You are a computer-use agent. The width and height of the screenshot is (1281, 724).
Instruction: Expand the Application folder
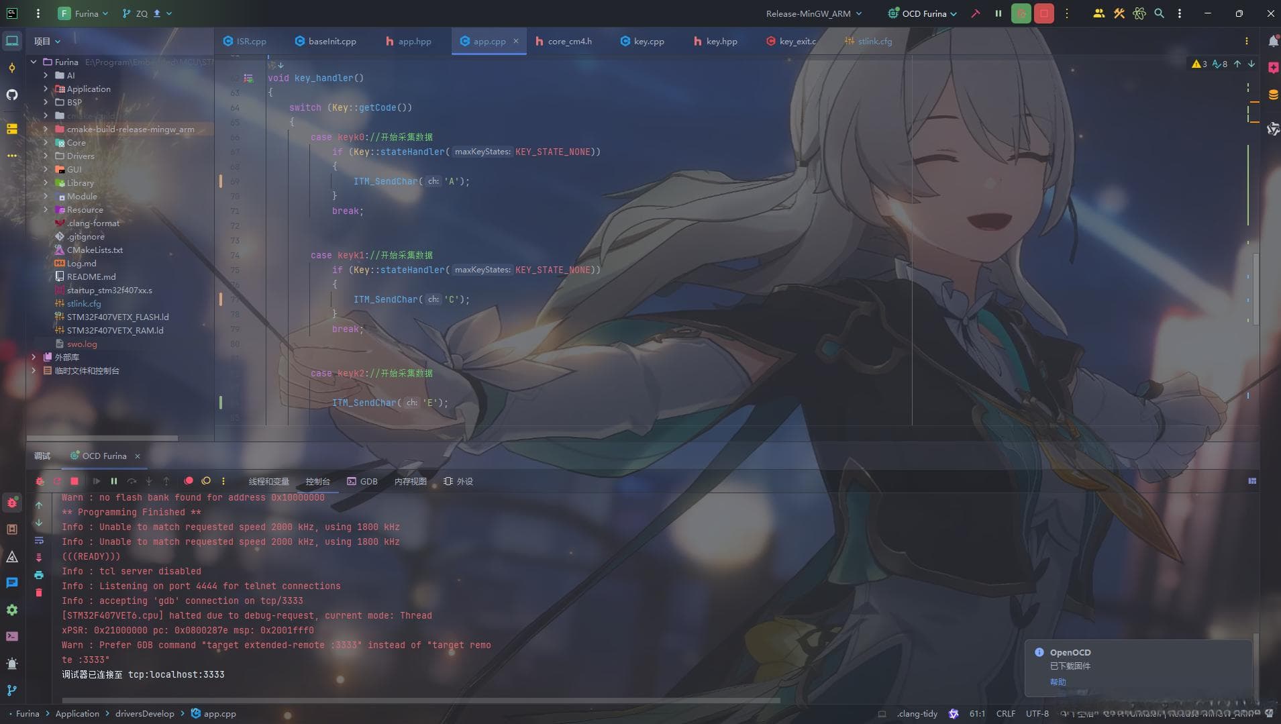[46, 89]
